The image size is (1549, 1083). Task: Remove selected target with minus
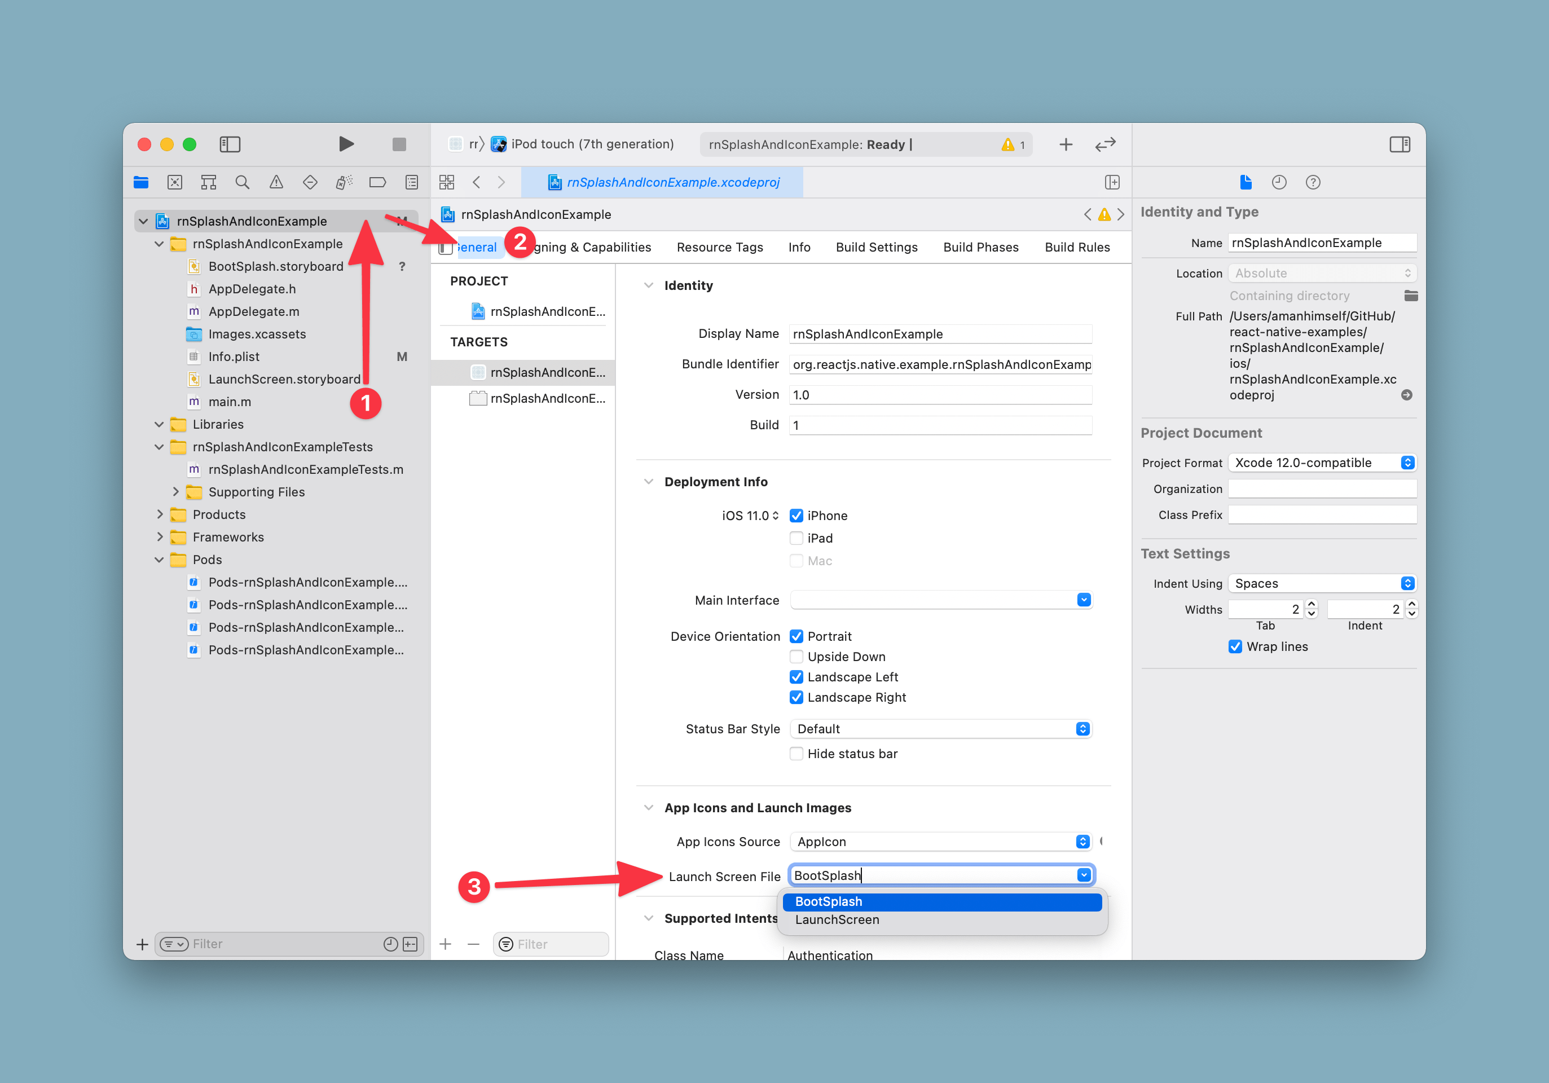474,944
